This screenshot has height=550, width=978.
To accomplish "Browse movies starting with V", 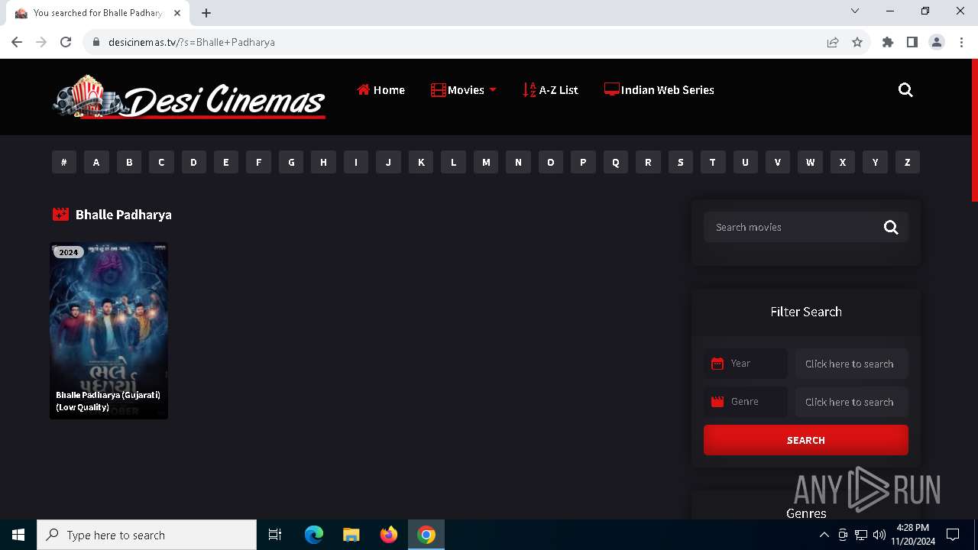I will point(778,162).
